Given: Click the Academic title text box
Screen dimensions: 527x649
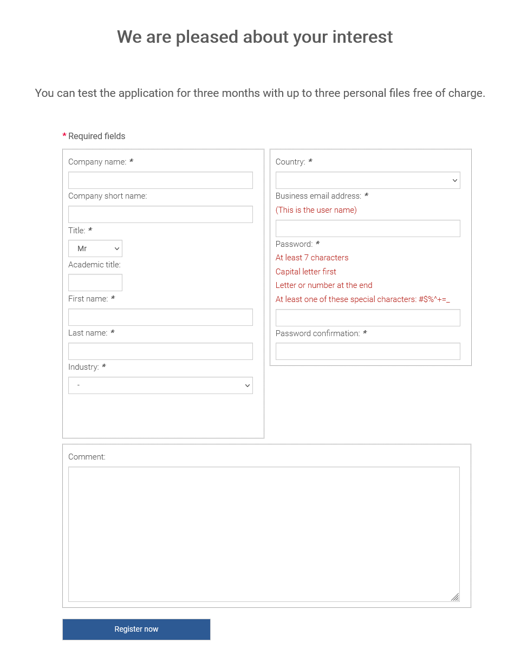Looking at the screenshot, I should 95,283.
